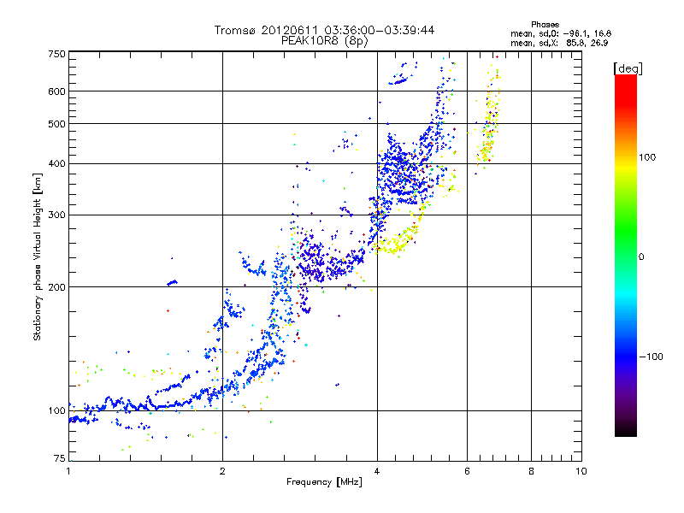The width and height of the screenshot is (684, 513).
Task: Click the 300 y-axis tick label
Action: pos(56,215)
